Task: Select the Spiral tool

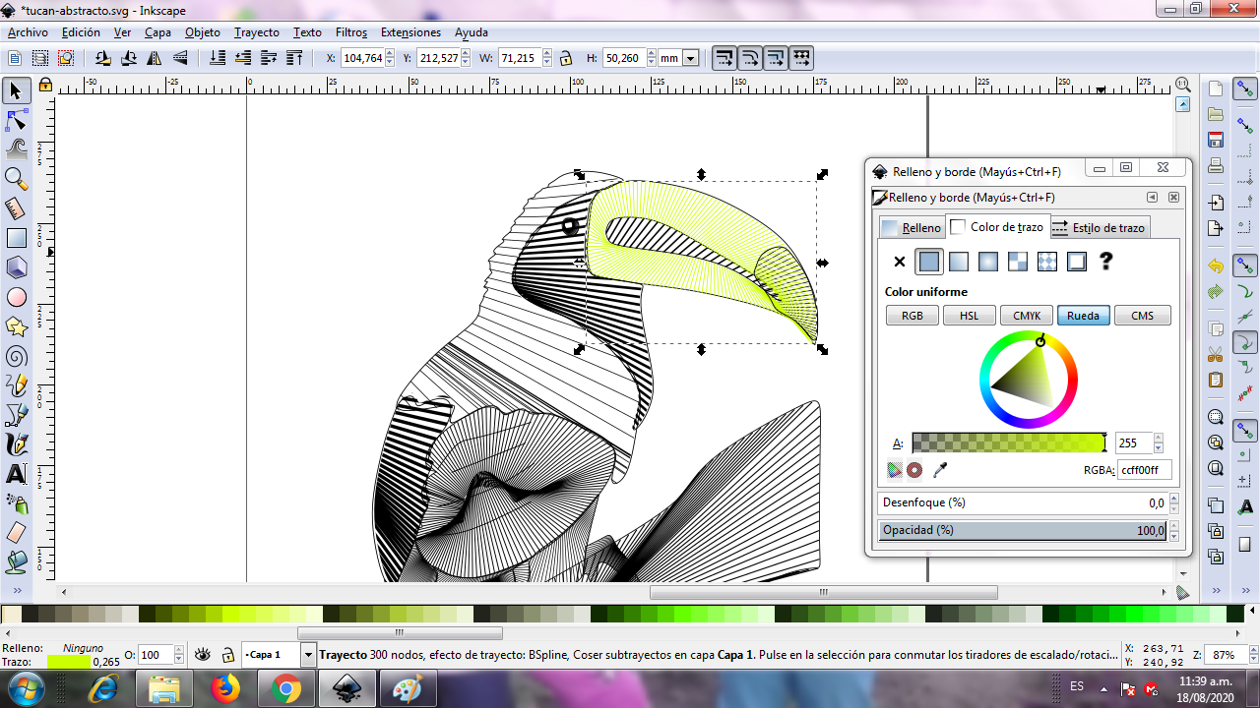Action: [x=16, y=356]
